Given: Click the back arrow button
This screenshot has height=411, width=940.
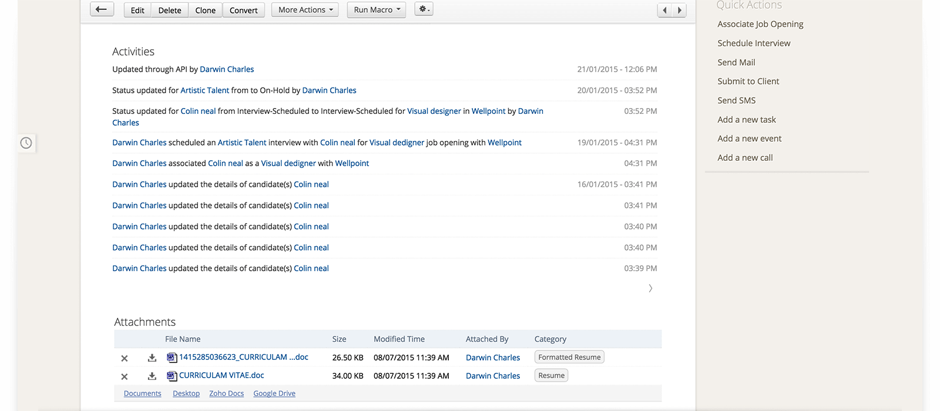Looking at the screenshot, I should (102, 9).
